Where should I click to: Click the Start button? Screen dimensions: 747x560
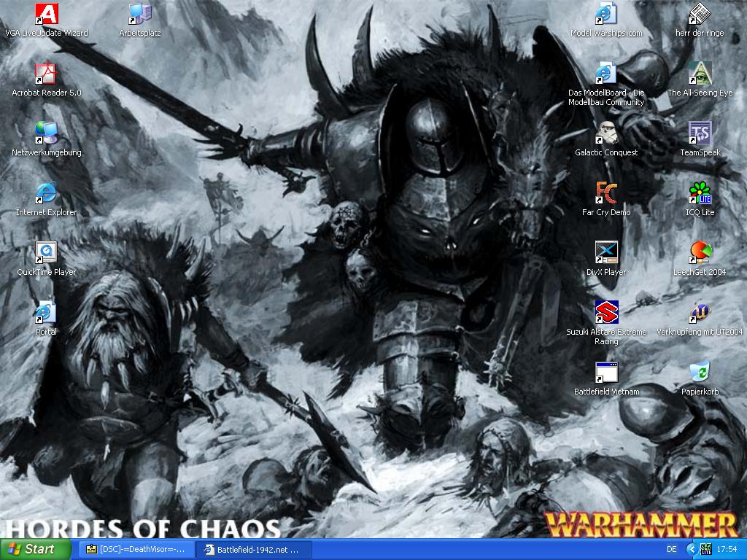point(36,549)
